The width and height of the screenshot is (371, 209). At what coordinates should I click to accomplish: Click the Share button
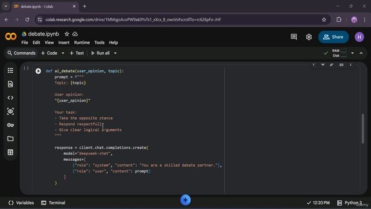(333, 37)
